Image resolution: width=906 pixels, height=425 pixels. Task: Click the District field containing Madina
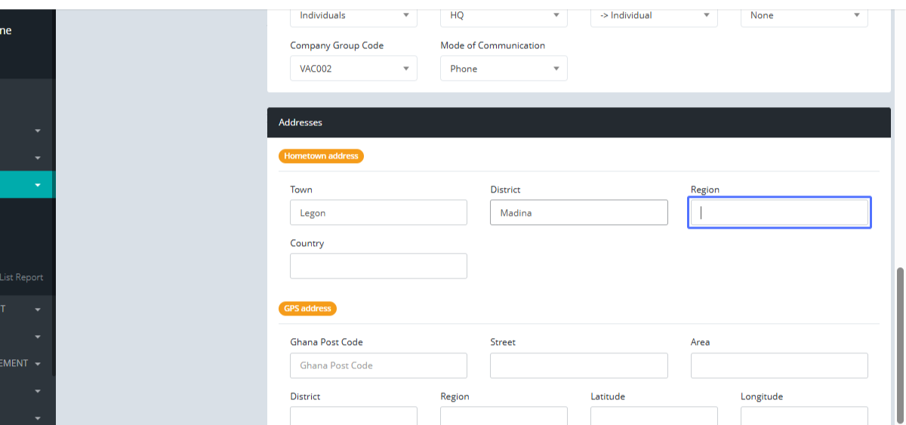coord(578,213)
